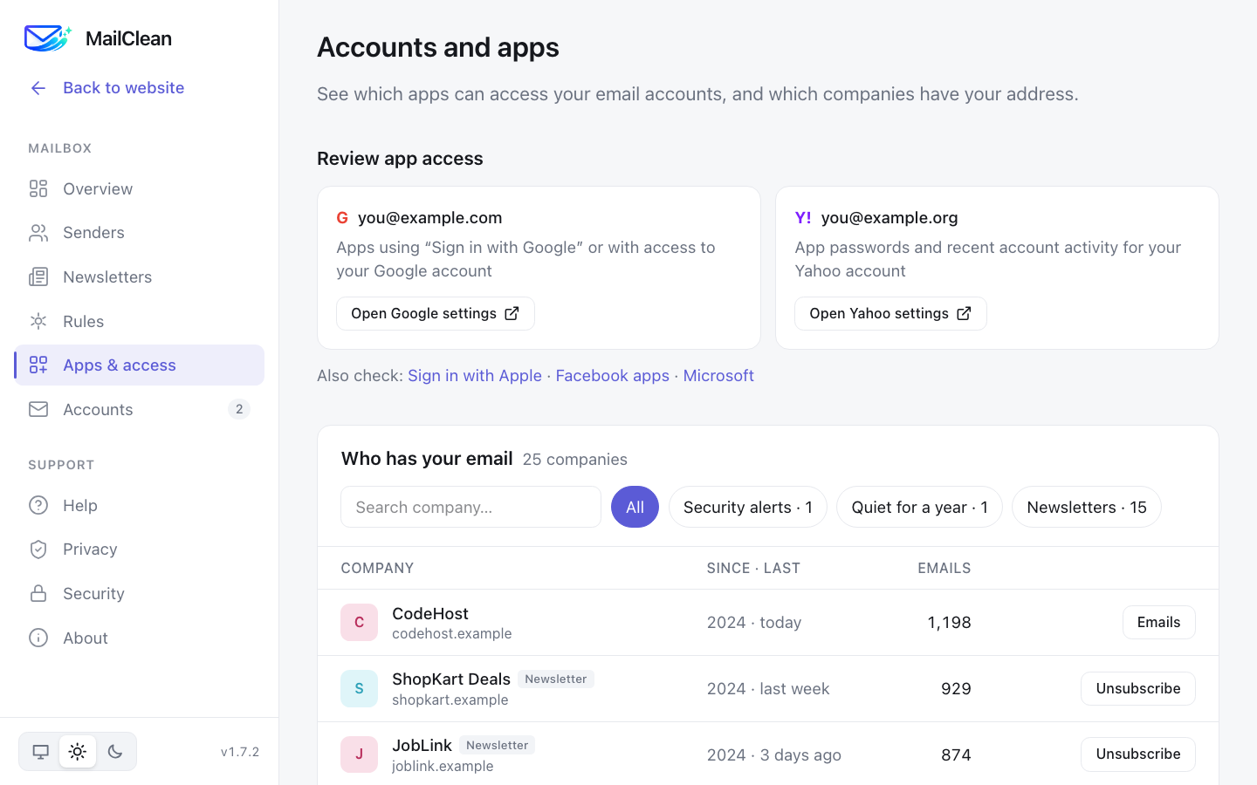Click the Google G logo icon
Image resolution: width=1257 pixels, height=785 pixels.
point(342,218)
